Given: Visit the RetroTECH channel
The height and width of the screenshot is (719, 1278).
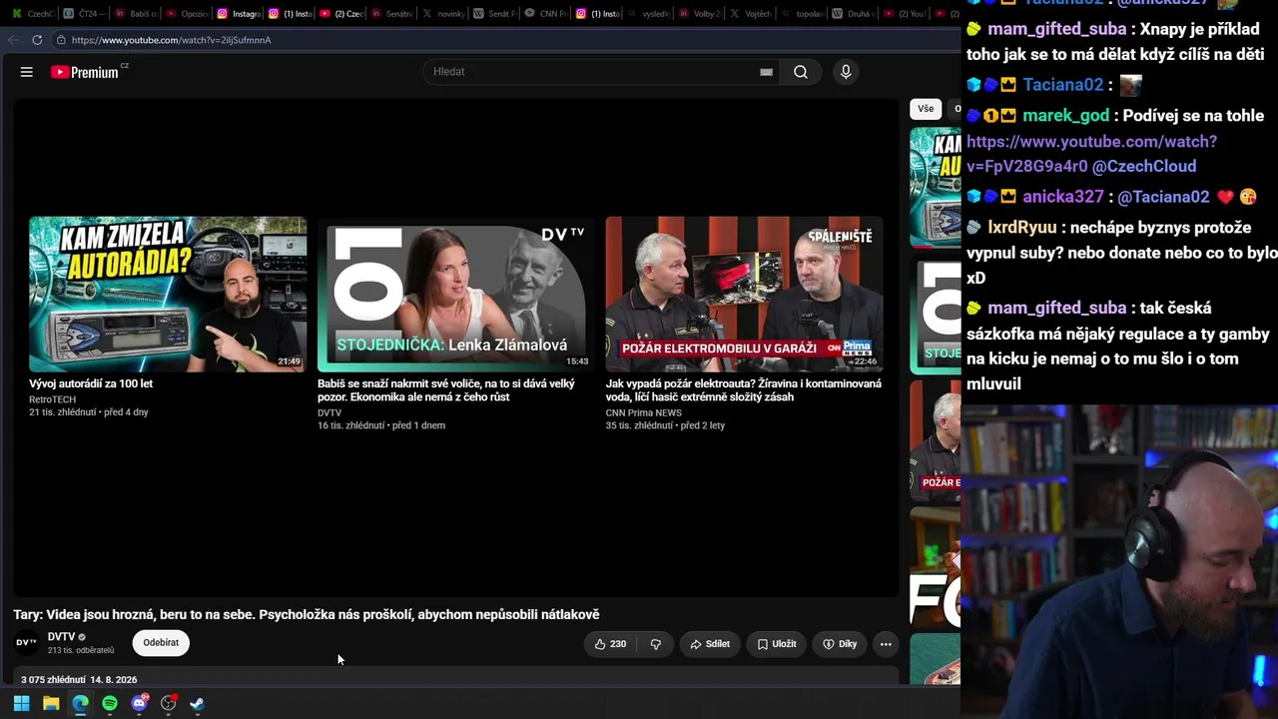Looking at the screenshot, I should click(x=52, y=399).
